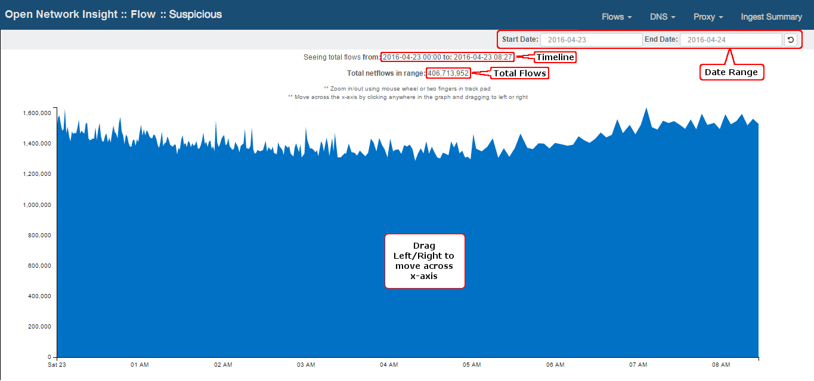
Task: Click the Timeline annotation label
Action: [555, 57]
